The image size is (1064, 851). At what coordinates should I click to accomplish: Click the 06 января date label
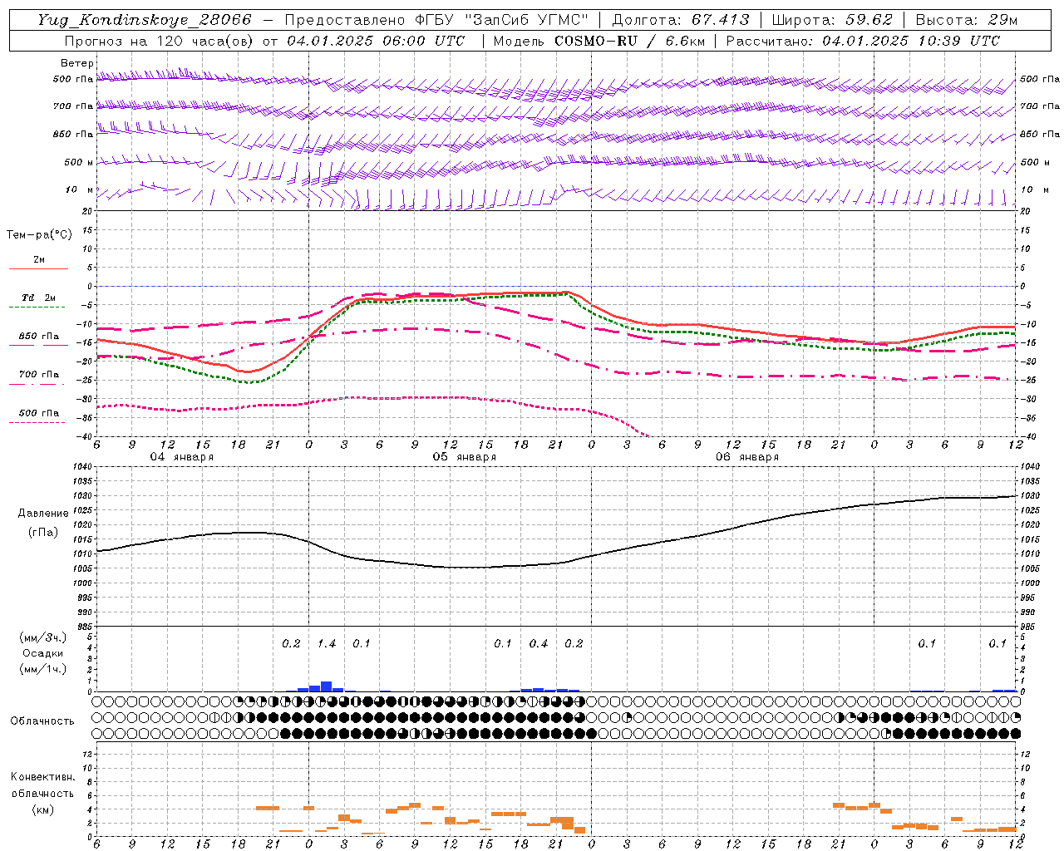(x=746, y=457)
